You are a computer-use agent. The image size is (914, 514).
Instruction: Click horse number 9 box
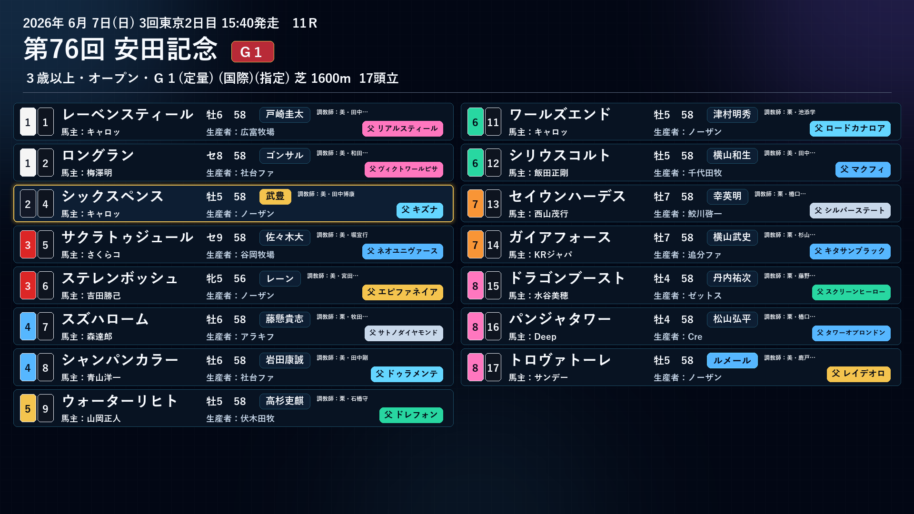pyautogui.click(x=45, y=408)
